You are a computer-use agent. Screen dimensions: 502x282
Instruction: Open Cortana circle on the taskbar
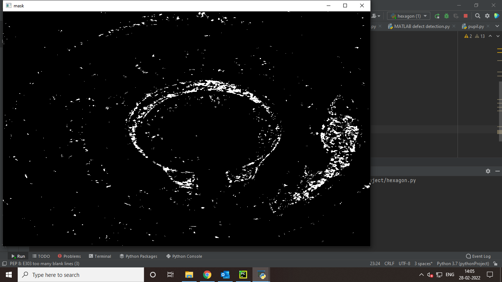pyautogui.click(x=153, y=275)
